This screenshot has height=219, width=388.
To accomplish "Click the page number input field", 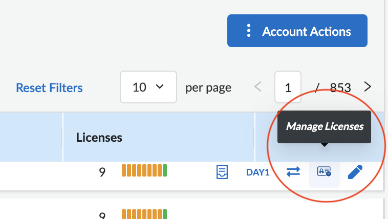I will 288,87.
